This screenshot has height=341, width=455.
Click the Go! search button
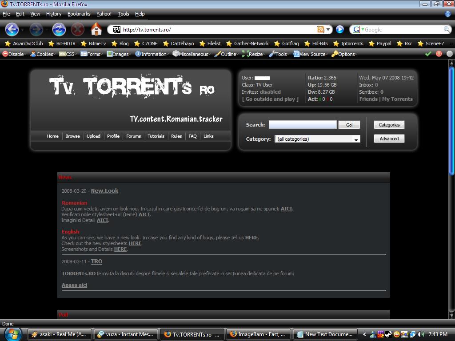[349, 125]
